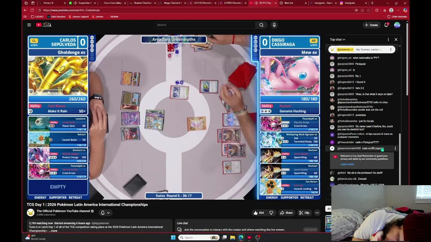This screenshot has width=431, height=242.
Task: Open the tab actions menu icon
Action: pyautogui.click(x=33, y=3)
